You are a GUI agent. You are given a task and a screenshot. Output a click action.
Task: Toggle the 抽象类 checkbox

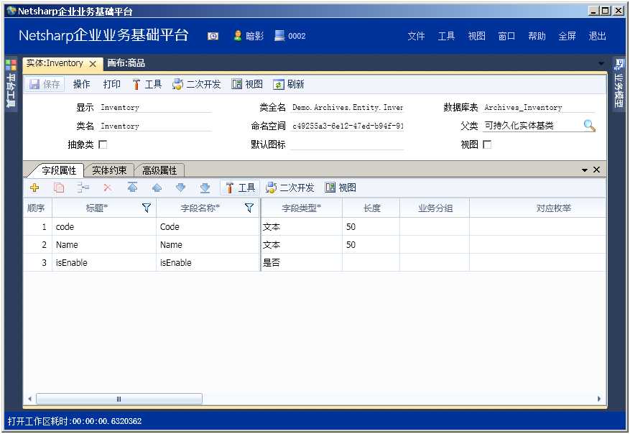(103, 144)
